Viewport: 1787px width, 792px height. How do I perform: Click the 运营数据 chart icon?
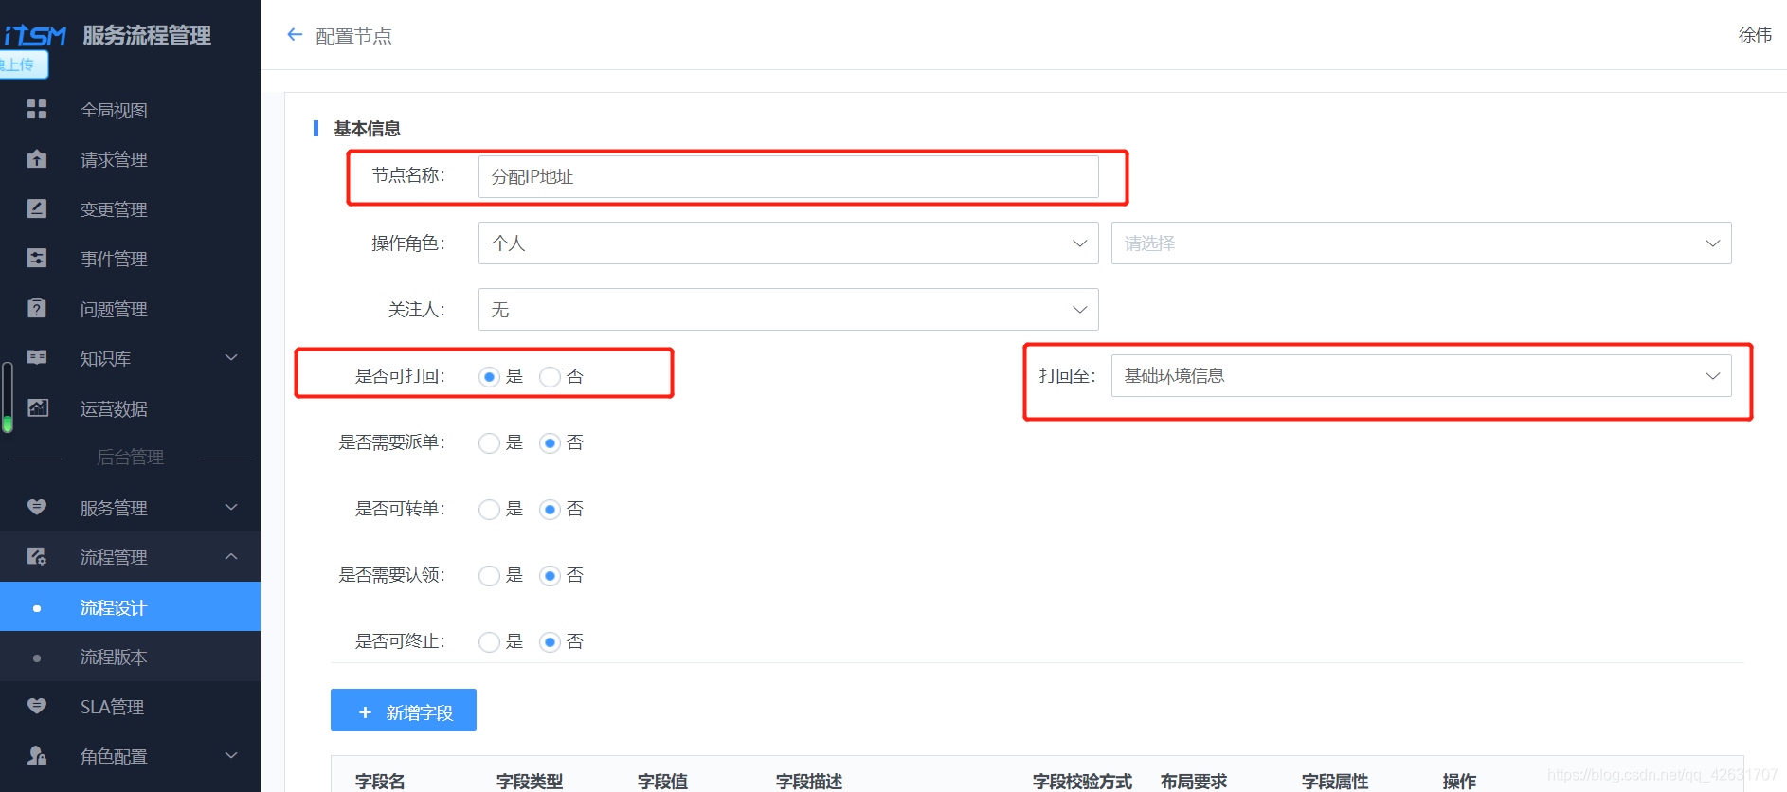37,407
